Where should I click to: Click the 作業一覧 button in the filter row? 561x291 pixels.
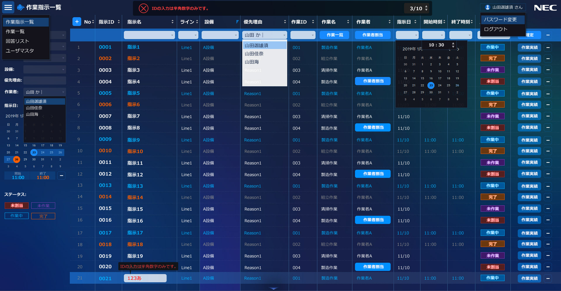(x=335, y=35)
